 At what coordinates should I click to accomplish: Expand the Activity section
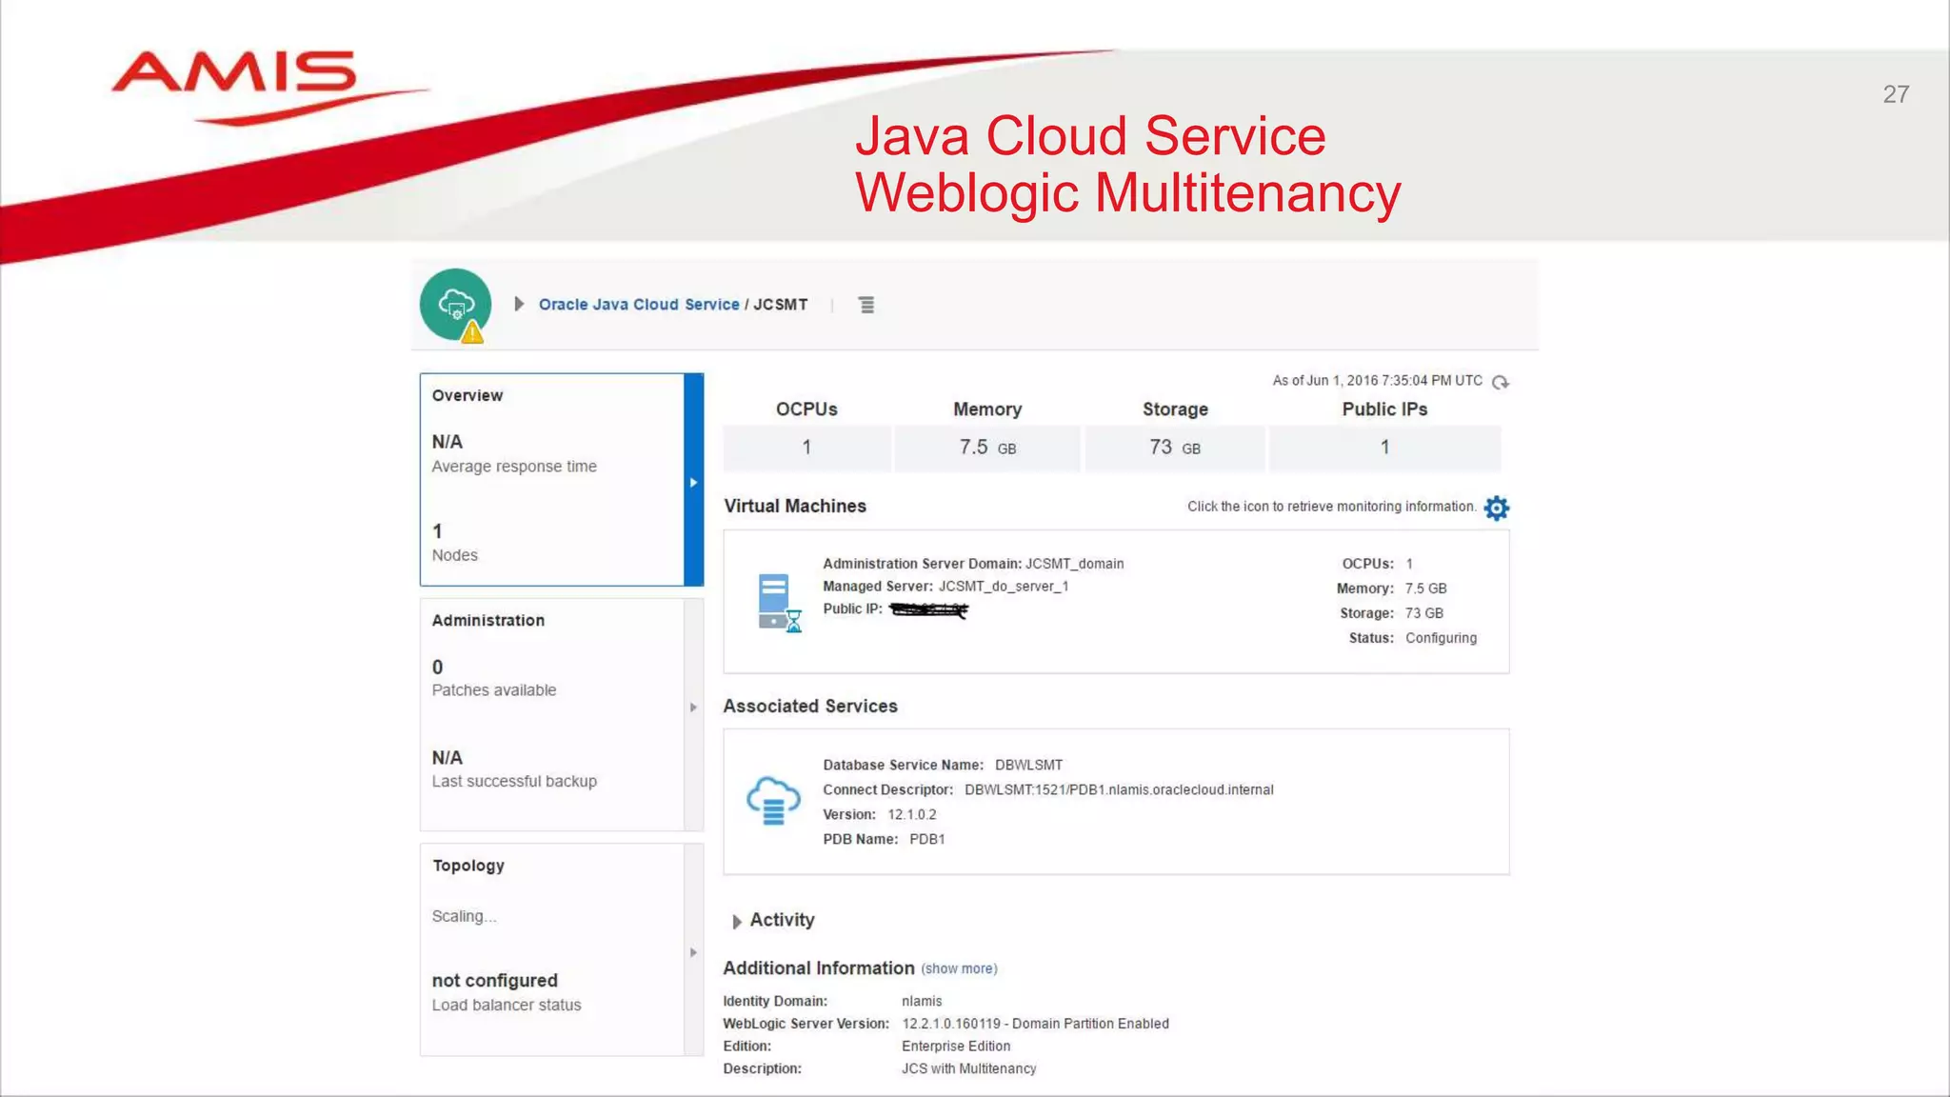pyautogui.click(x=736, y=922)
